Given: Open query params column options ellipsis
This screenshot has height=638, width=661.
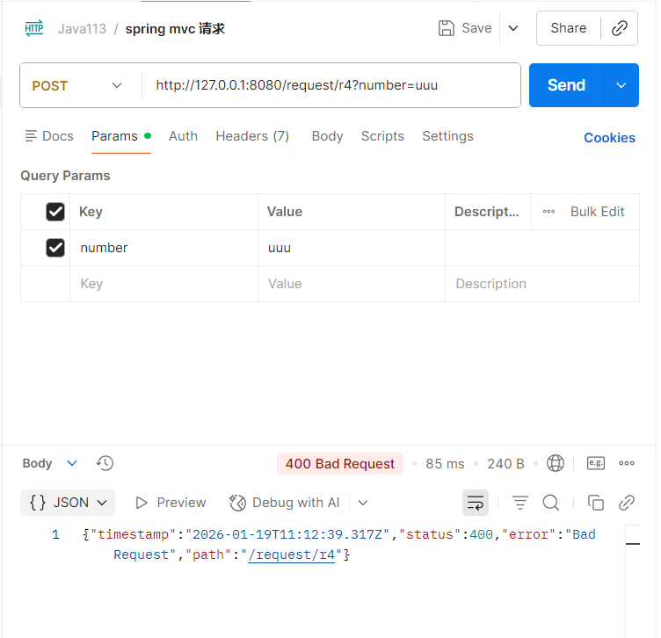Looking at the screenshot, I should [x=548, y=212].
